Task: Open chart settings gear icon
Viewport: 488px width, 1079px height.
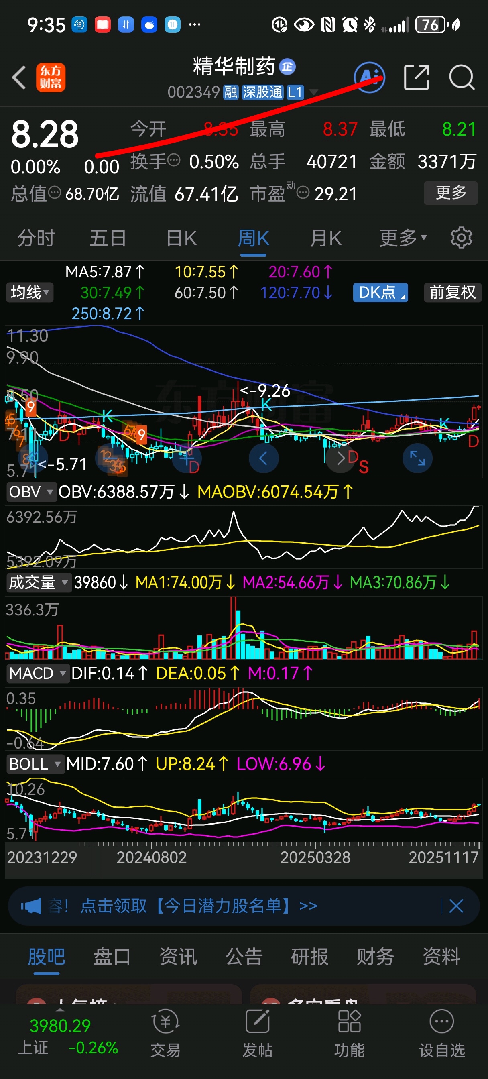Action: [x=461, y=238]
